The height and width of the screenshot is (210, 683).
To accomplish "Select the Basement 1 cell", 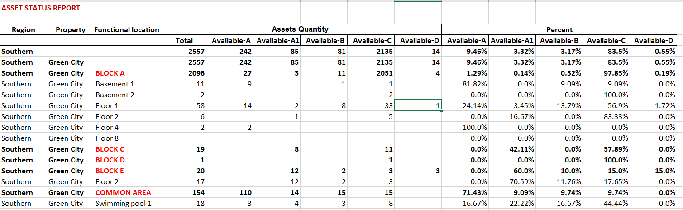I will pos(115,84).
